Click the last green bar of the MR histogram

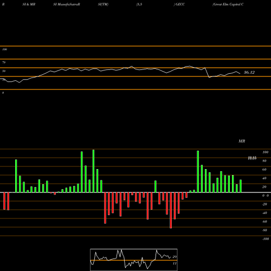pyautogui.click(x=241, y=186)
